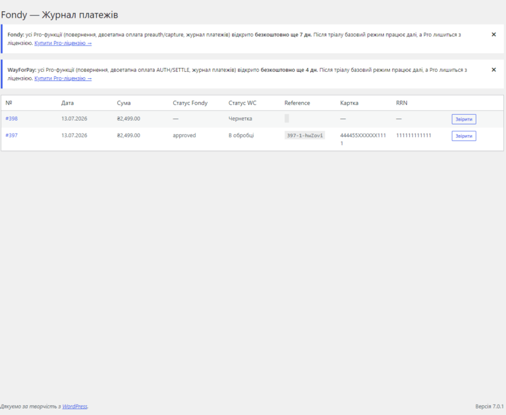Open order #398

(12, 119)
